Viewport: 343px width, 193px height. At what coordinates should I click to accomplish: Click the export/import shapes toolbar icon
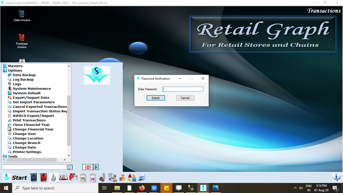pos(132,177)
